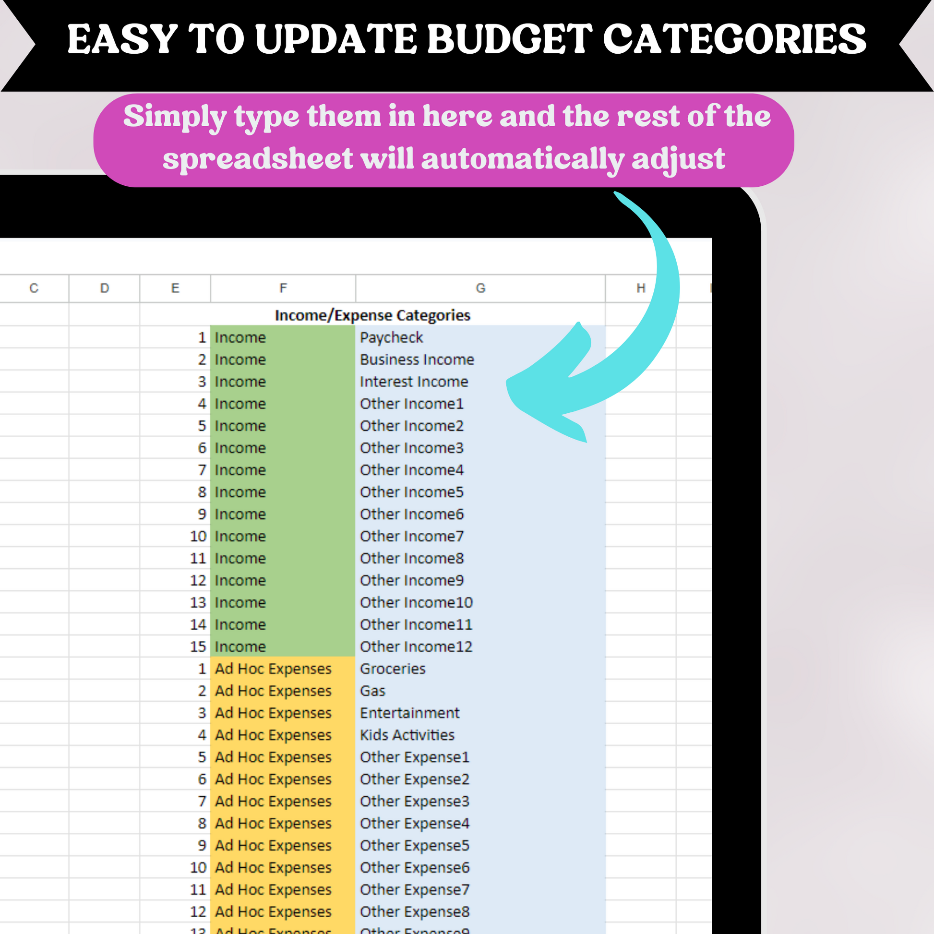Viewport: 934px width, 934px height.
Task: Click the Paycheck category cell
Action: [x=480, y=337]
